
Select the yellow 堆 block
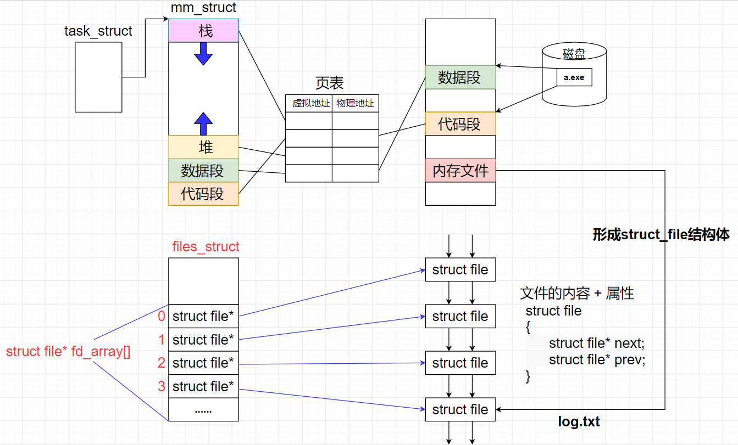203,147
